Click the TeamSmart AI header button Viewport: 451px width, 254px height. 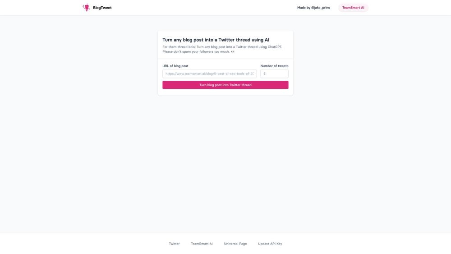pyautogui.click(x=353, y=8)
